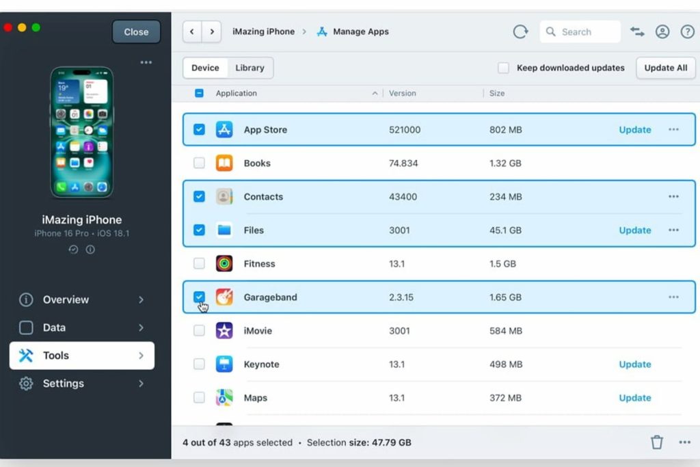Toggle the select-all checkbox in header

click(199, 93)
